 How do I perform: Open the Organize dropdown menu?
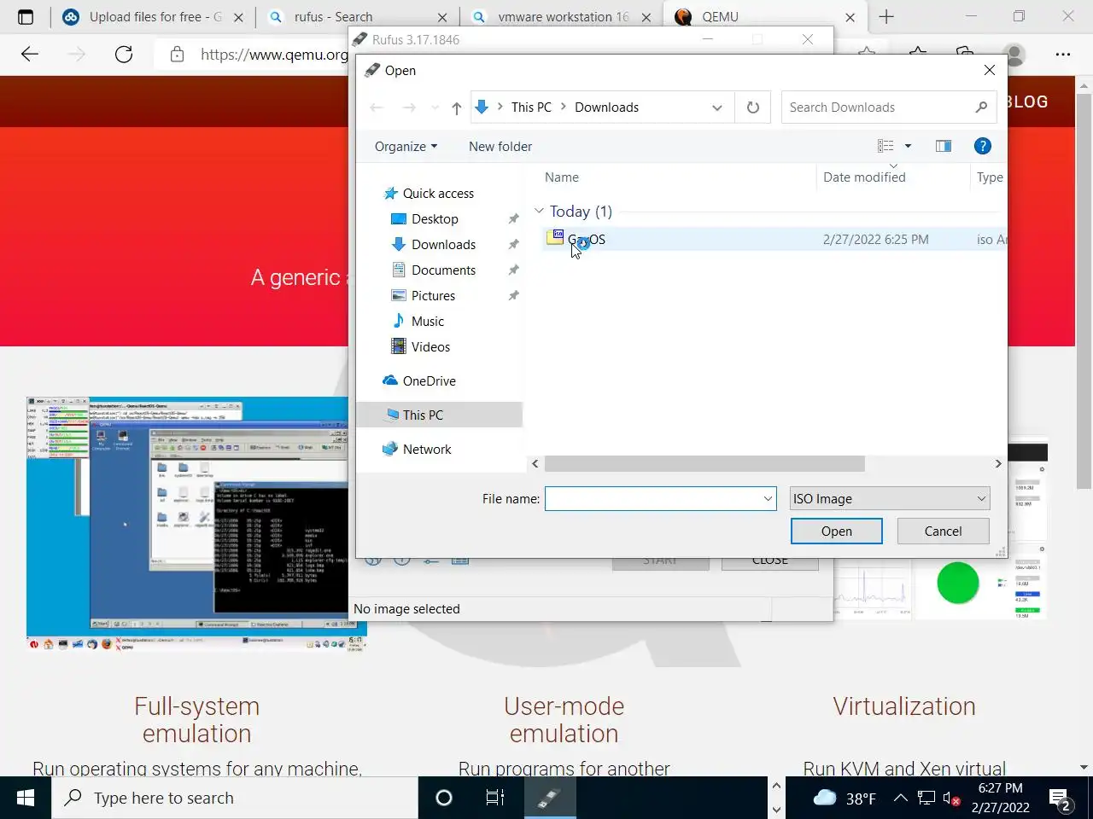(406, 146)
